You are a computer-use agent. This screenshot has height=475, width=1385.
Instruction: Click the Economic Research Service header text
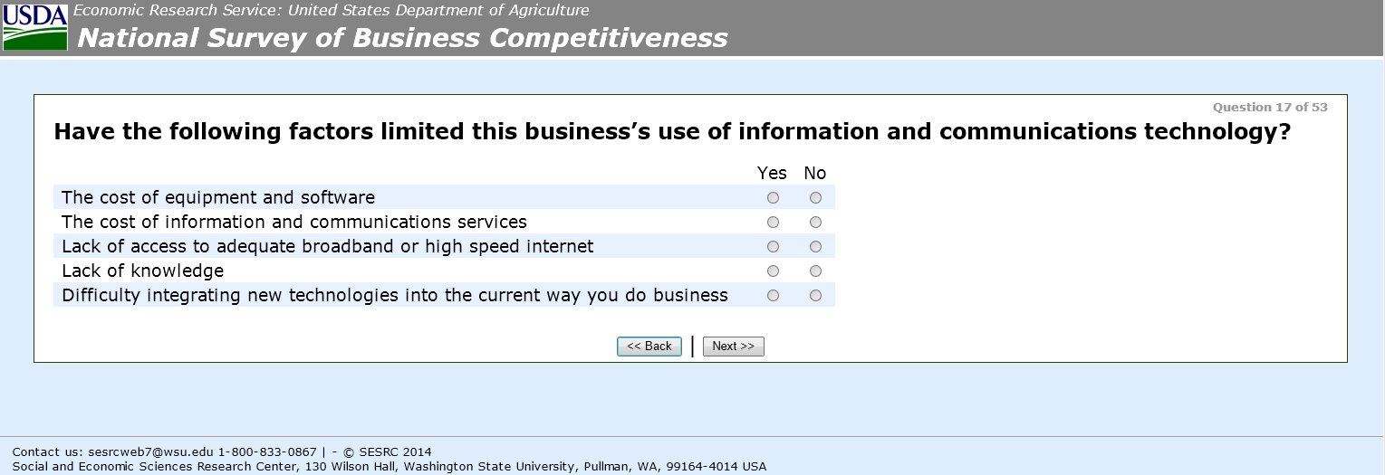tap(331, 11)
